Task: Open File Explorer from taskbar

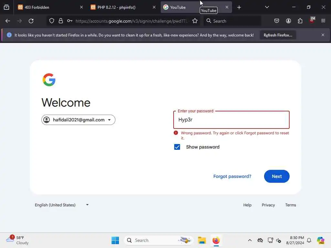Action: tap(202, 240)
